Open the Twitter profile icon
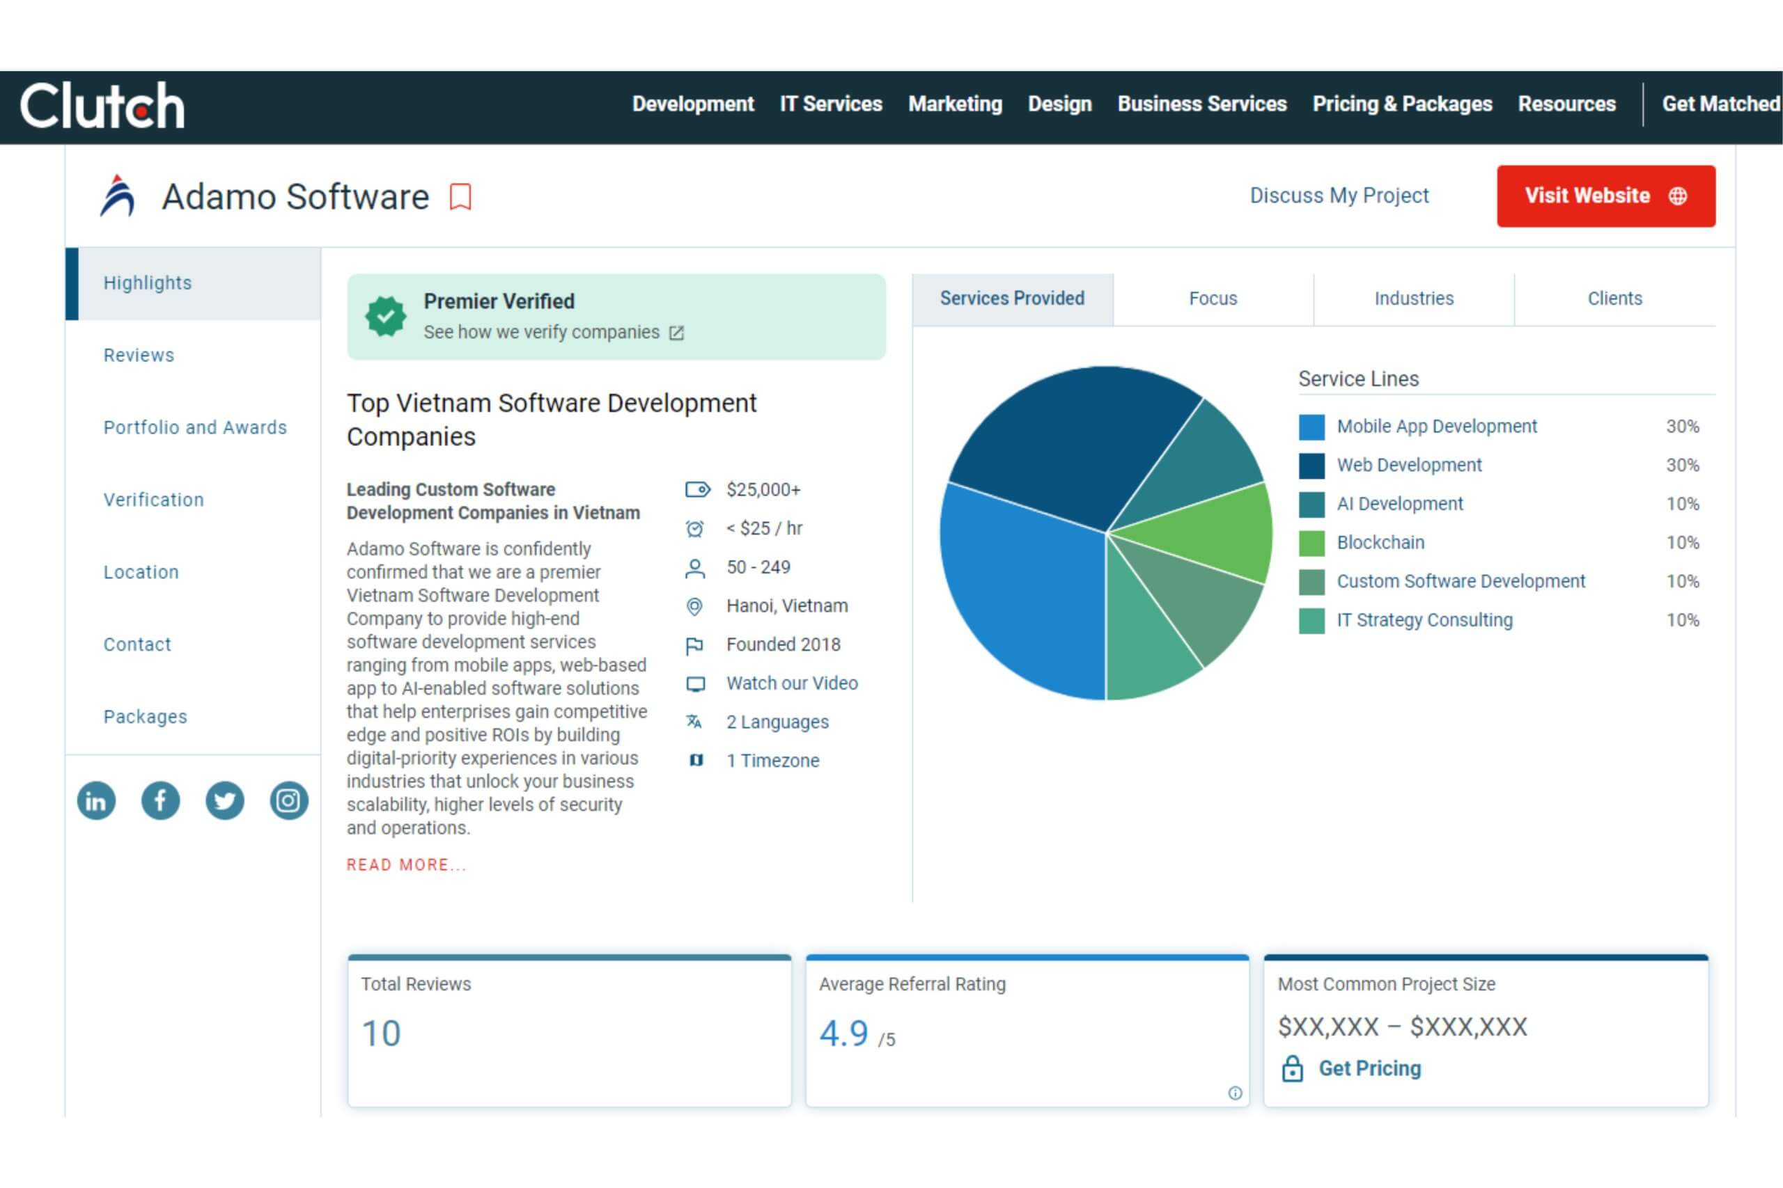The width and height of the screenshot is (1783, 1188). coord(225,801)
